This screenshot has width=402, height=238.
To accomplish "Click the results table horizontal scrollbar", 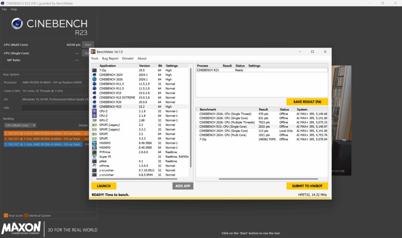I will coord(268,179).
